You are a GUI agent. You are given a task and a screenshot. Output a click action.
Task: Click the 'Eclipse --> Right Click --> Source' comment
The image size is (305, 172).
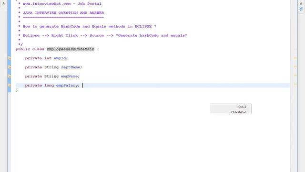pyautogui.click(x=105, y=35)
